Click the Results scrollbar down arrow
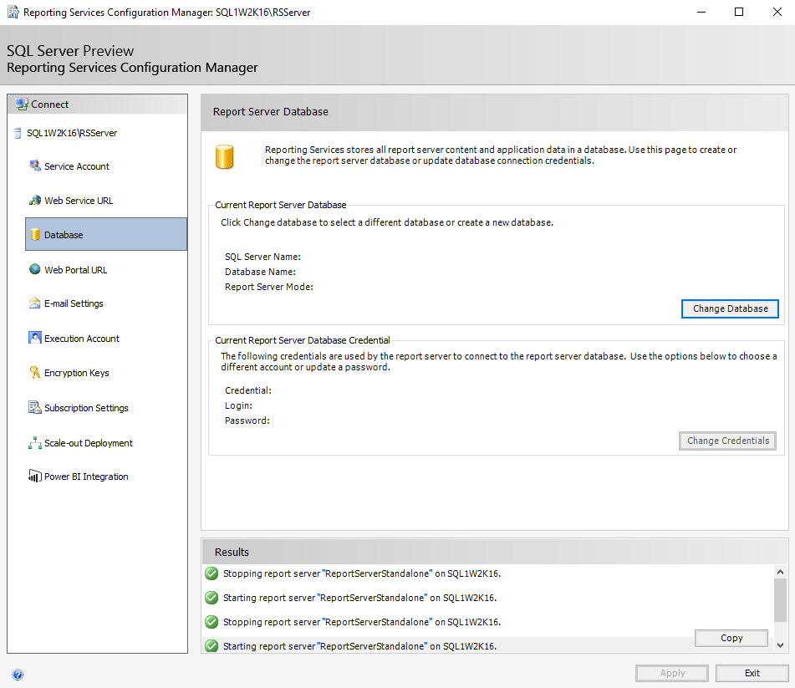 780,645
